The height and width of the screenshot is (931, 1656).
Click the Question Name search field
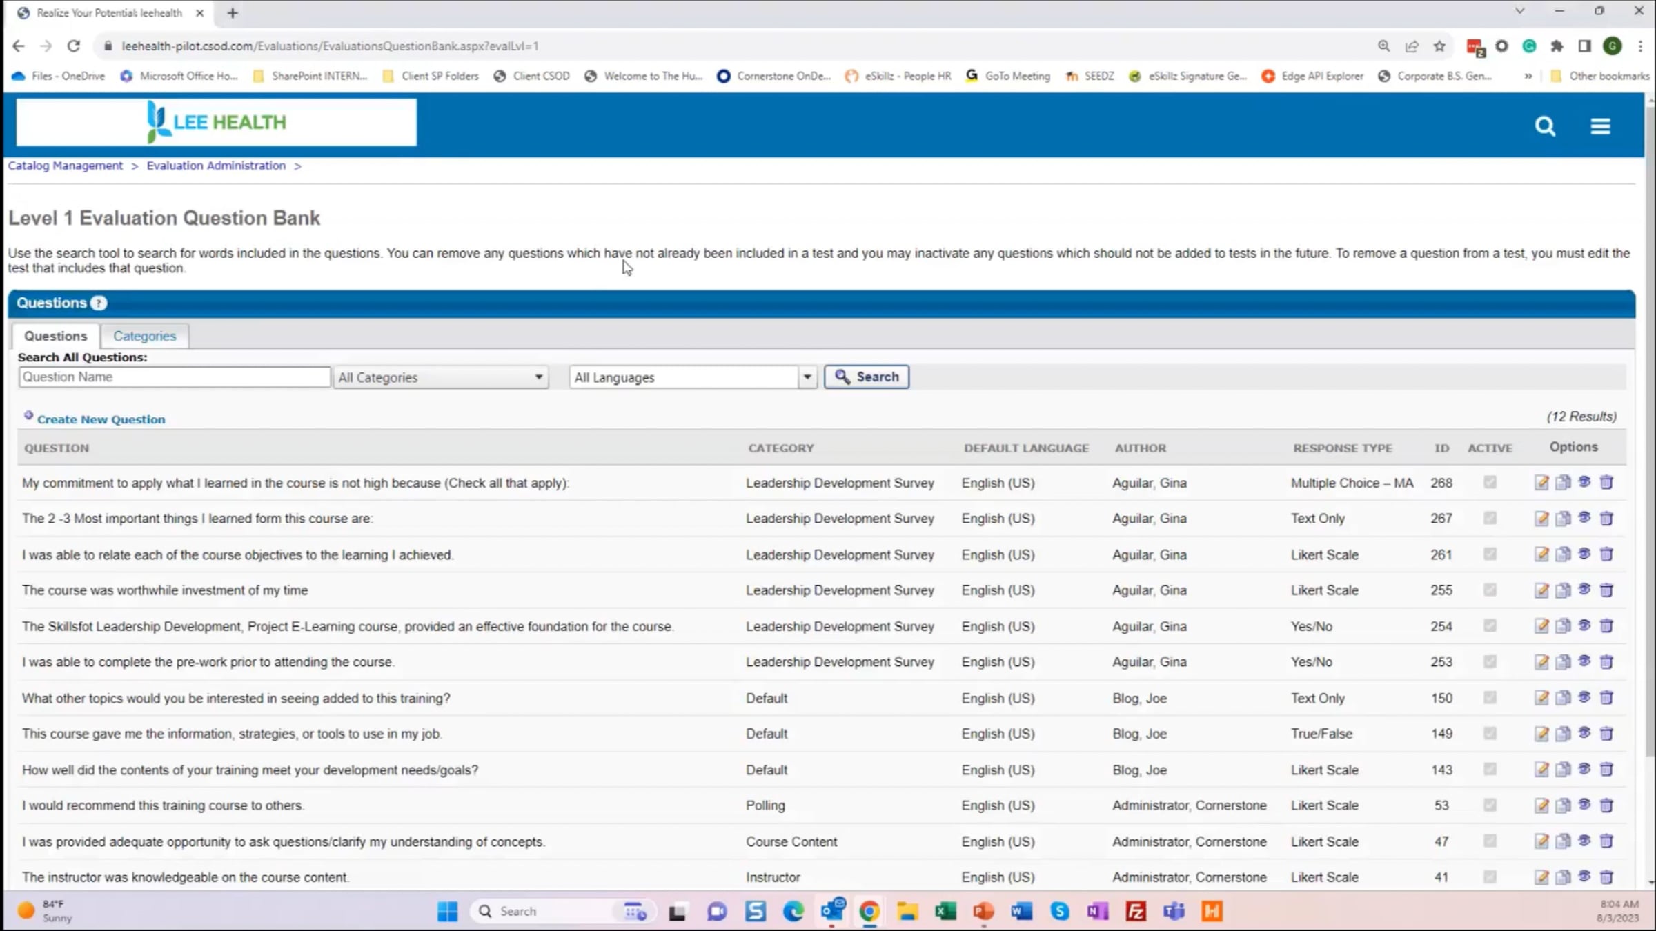175,377
